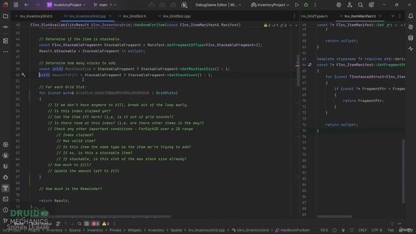Select Widgets breadcrumb folder
416x234 pixels.
point(135,230)
